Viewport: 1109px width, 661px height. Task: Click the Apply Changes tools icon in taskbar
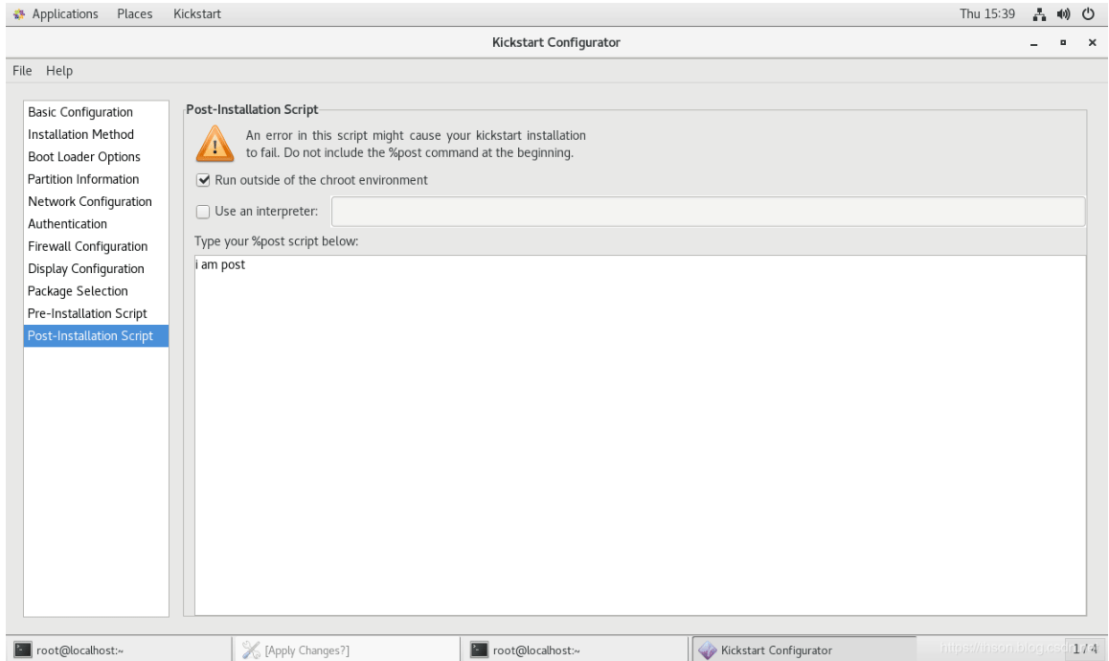coord(250,650)
